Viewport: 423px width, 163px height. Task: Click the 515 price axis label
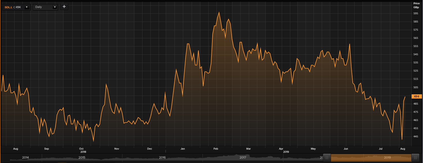[x=416, y=79]
